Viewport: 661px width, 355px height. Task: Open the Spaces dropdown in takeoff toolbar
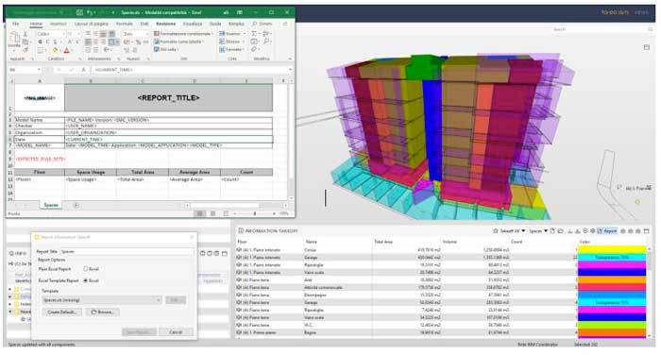(x=538, y=231)
